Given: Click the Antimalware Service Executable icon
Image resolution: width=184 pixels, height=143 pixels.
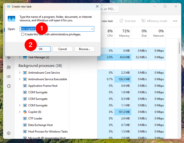Looking at the screenshot, I should pos(25,79).
